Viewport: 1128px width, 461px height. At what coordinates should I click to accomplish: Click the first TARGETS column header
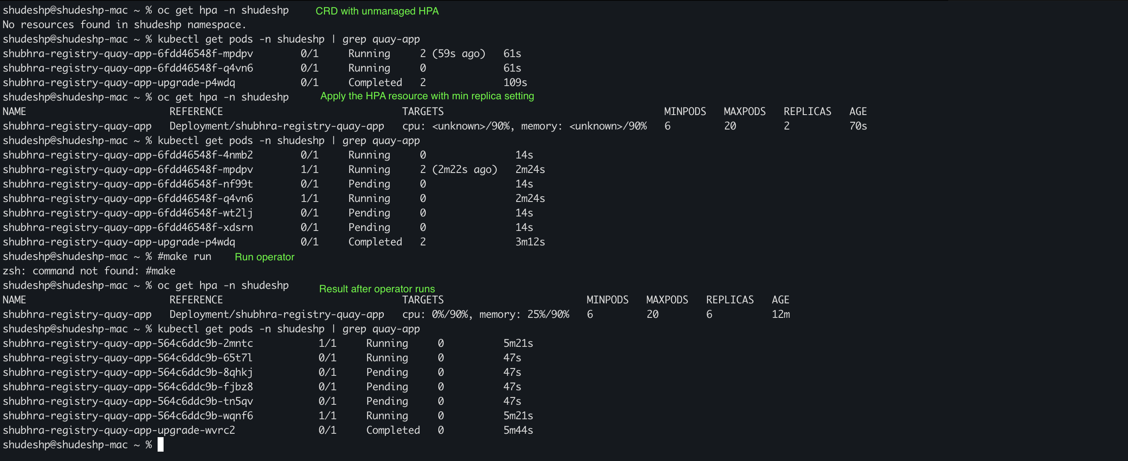423,112
